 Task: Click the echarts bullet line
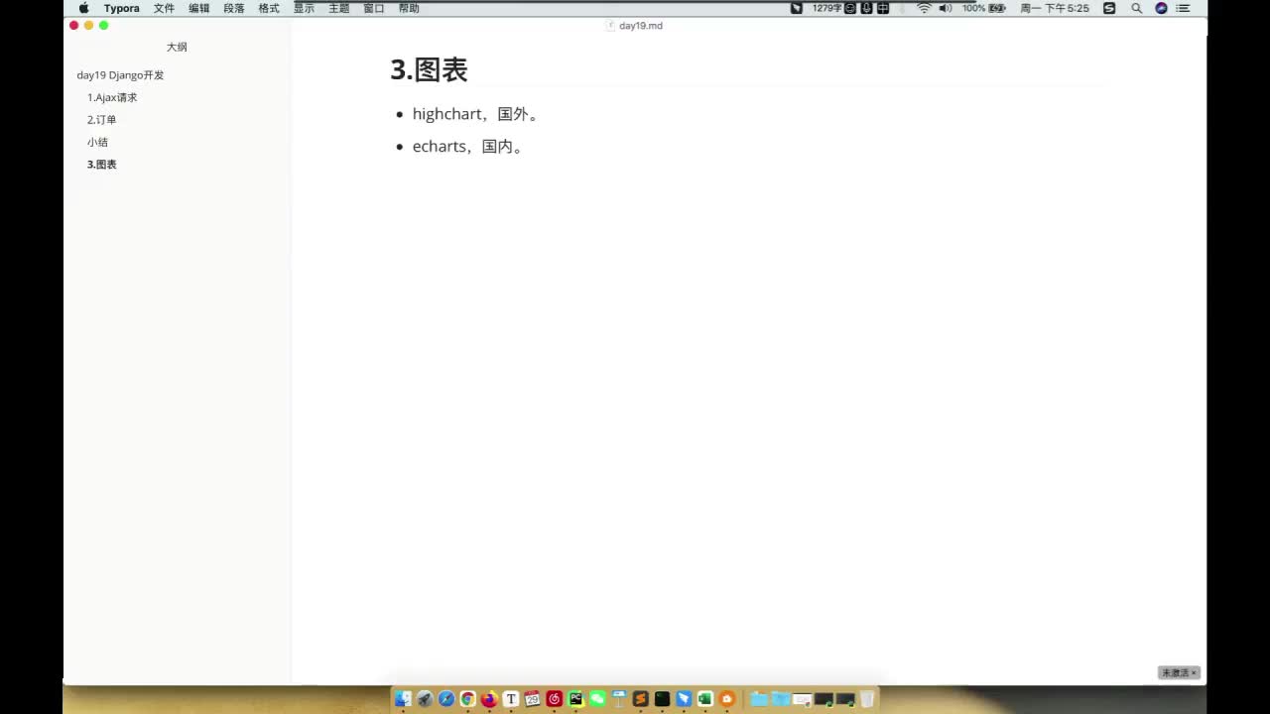(467, 147)
